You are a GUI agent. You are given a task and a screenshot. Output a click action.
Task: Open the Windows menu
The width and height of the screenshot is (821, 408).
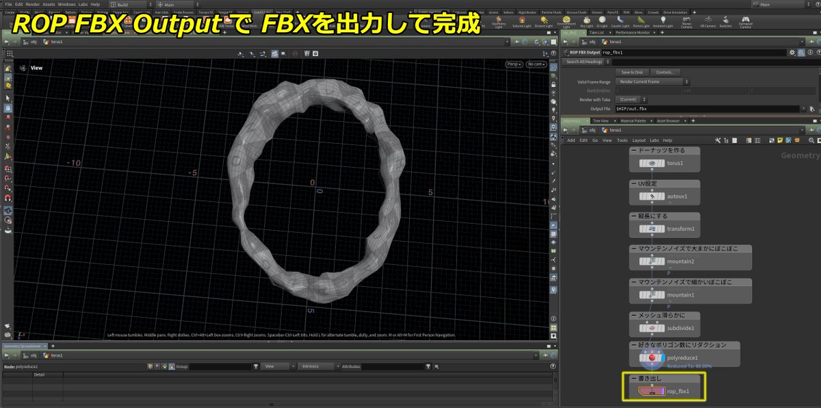point(66,4)
